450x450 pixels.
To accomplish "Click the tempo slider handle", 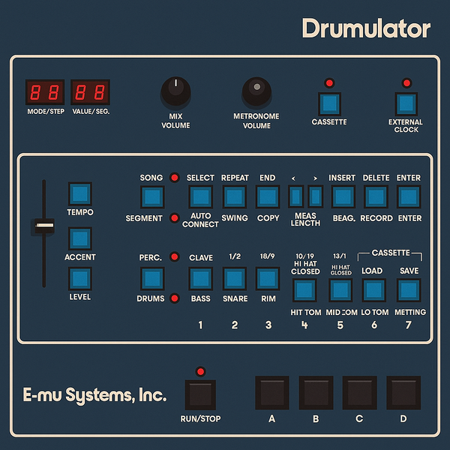I will pos(44,226).
